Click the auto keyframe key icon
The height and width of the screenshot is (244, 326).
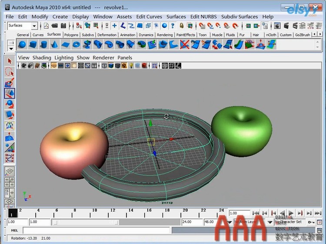[311, 222]
